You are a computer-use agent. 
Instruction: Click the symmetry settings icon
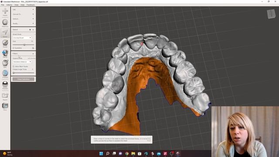coord(33,48)
